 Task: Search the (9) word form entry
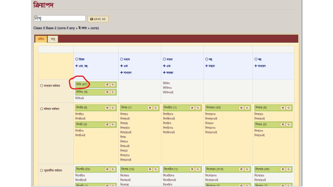point(113,92)
